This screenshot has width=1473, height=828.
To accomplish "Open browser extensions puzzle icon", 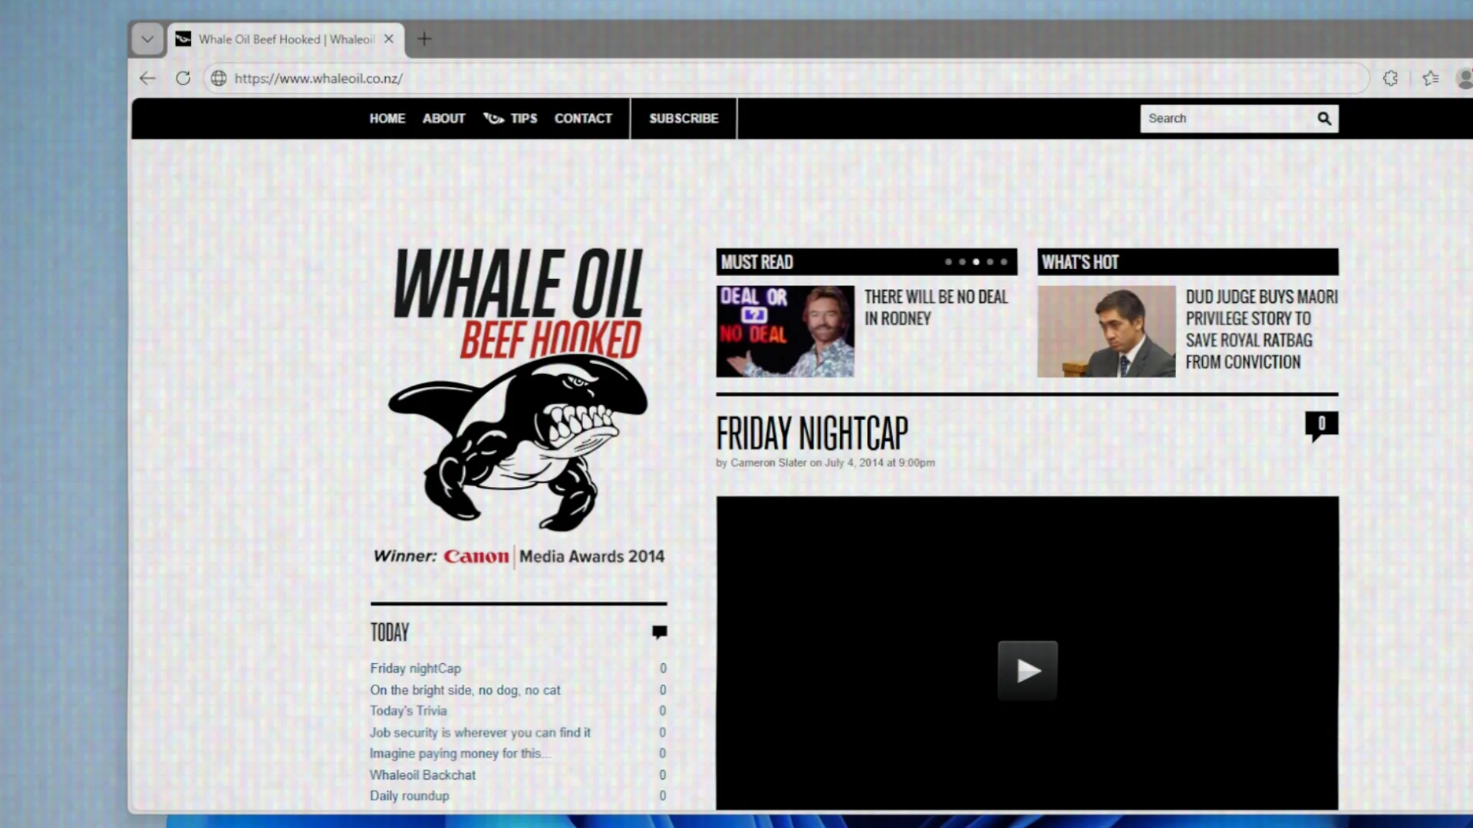I will pyautogui.click(x=1390, y=78).
